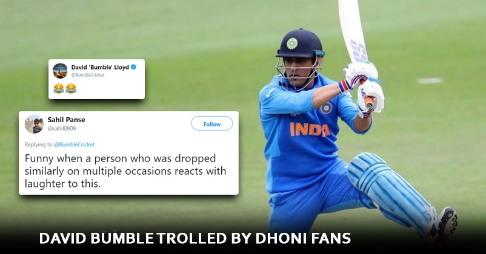Open the @sahil0909 handle

pos(62,128)
